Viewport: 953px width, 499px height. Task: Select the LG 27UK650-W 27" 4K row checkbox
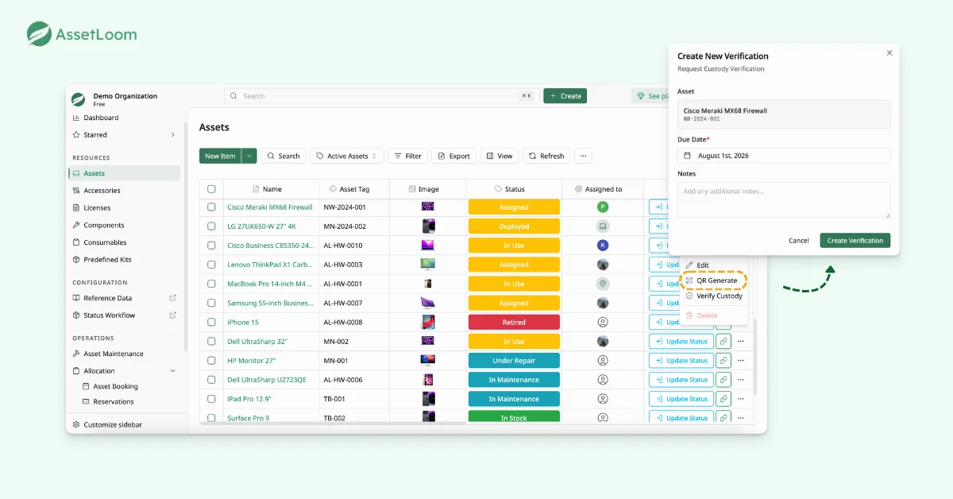coord(211,226)
